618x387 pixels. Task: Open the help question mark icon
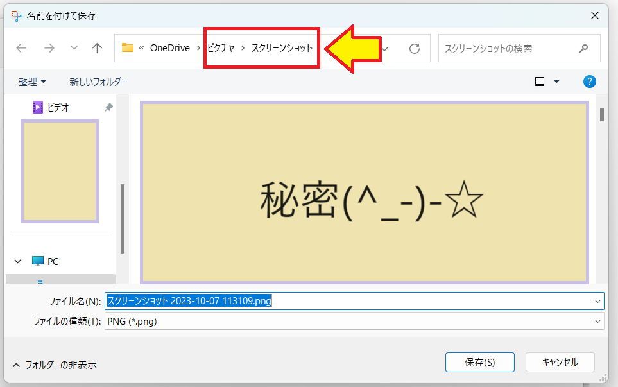tap(590, 82)
